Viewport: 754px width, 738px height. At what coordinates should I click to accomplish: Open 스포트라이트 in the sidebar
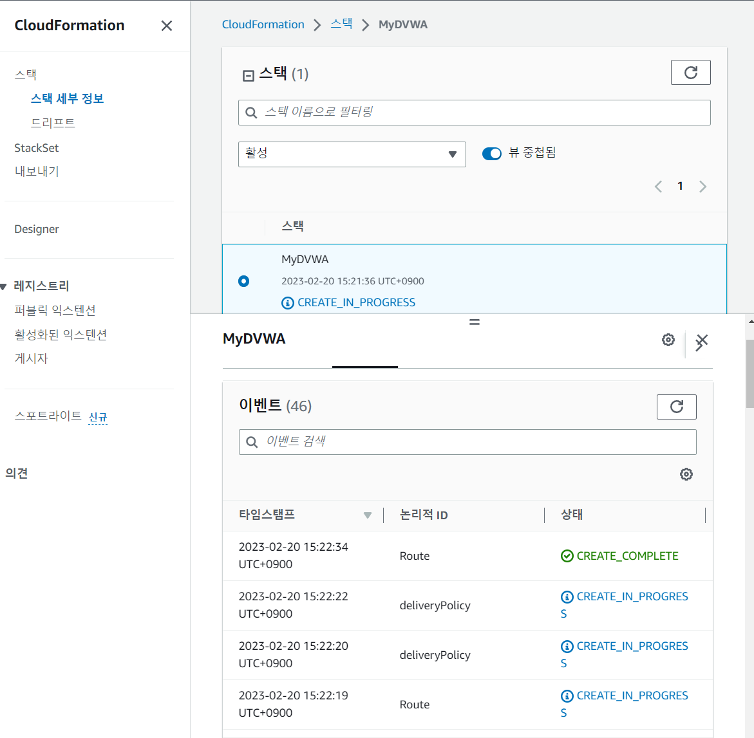point(48,416)
